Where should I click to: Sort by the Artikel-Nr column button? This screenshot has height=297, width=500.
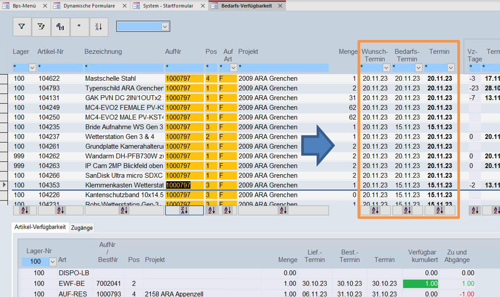tap(61, 210)
